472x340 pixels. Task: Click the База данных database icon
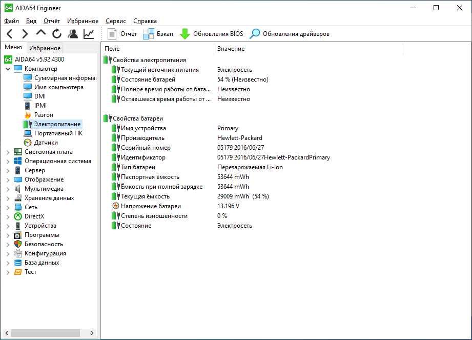coord(18,263)
